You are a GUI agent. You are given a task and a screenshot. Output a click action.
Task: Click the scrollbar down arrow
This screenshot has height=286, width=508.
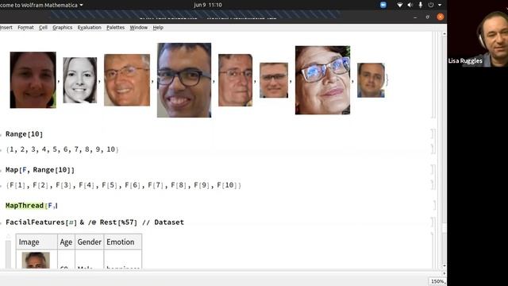pos(444,266)
